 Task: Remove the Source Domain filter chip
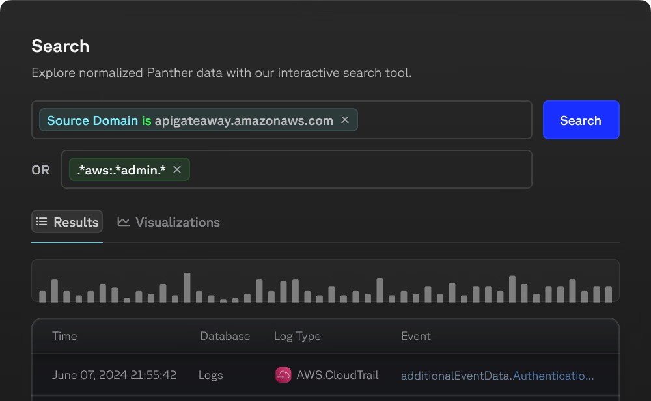(345, 120)
